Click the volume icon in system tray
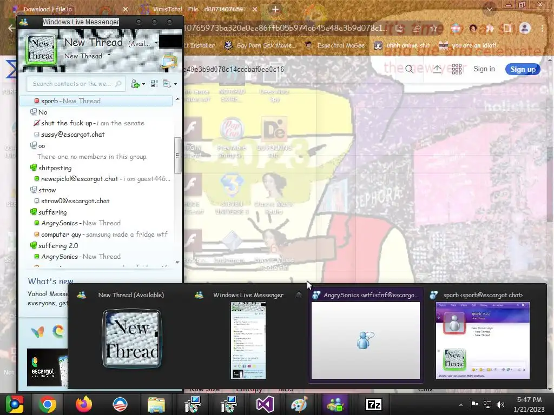 click(500, 404)
